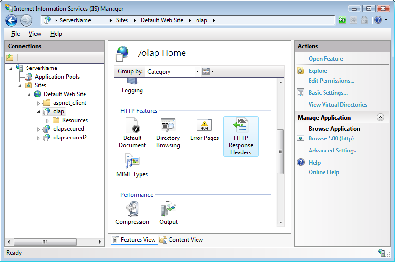Click the Advanced Settings link
This screenshot has width=395, height=262.
coord(334,151)
